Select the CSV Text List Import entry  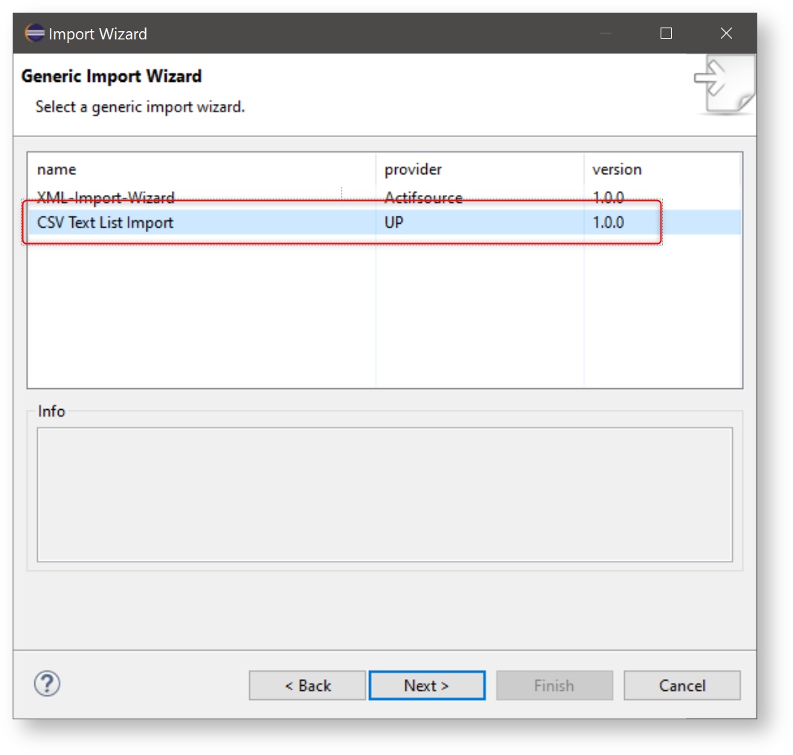pos(106,222)
